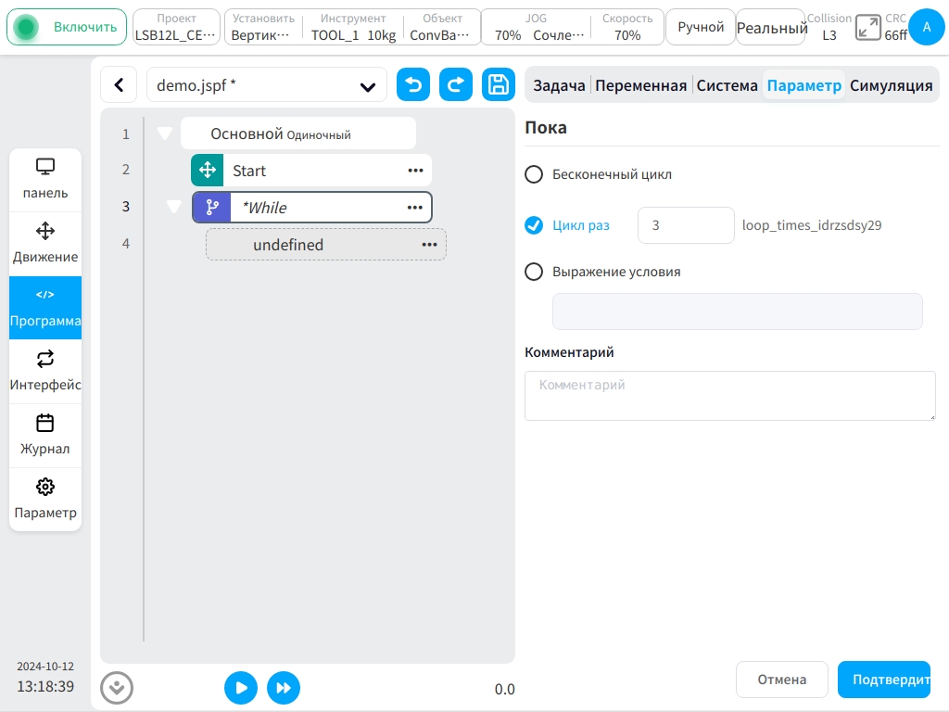Toggle the Реальный mode button
949x712 pixels.
[771, 27]
